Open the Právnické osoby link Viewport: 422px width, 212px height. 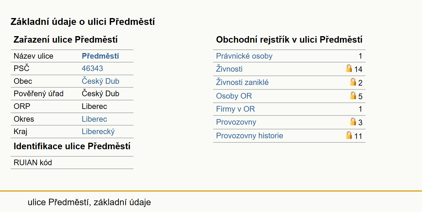click(x=244, y=56)
